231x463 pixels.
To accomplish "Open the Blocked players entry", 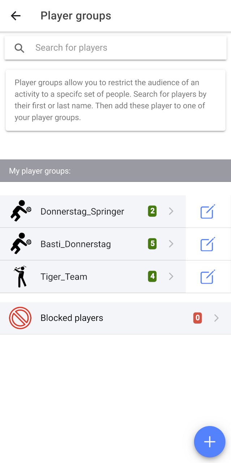I will coord(72,318).
